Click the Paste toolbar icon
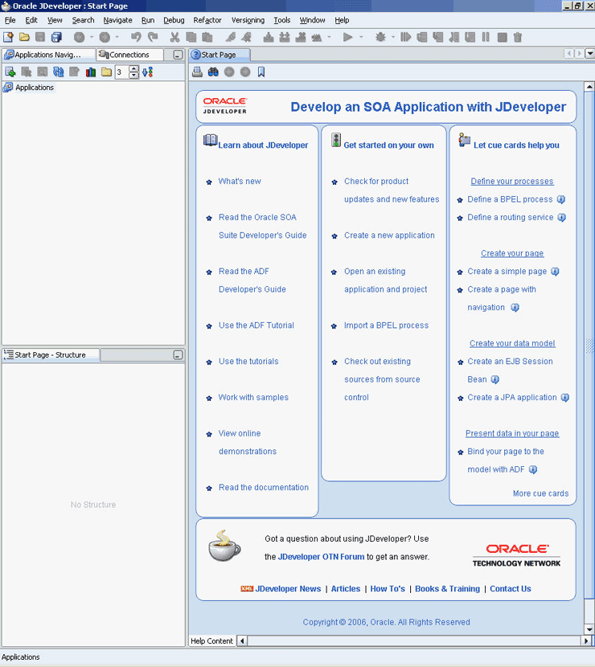This screenshot has height=667, width=595. (207, 37)
